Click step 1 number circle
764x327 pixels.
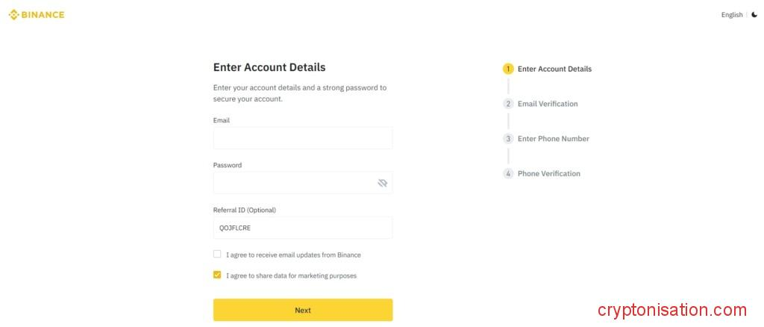click(508, 69)
